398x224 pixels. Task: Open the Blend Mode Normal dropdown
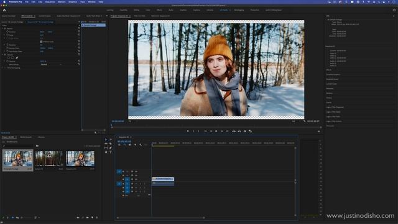tap(51, 65)
